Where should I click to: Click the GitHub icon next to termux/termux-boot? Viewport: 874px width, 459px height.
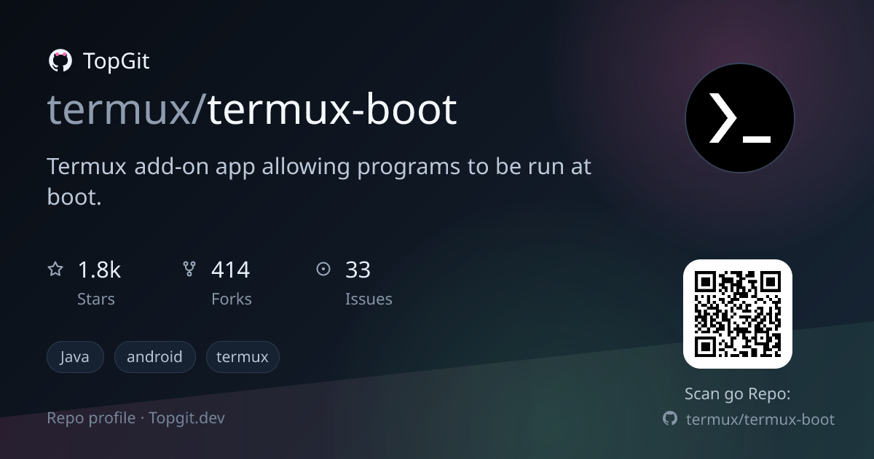670,419
